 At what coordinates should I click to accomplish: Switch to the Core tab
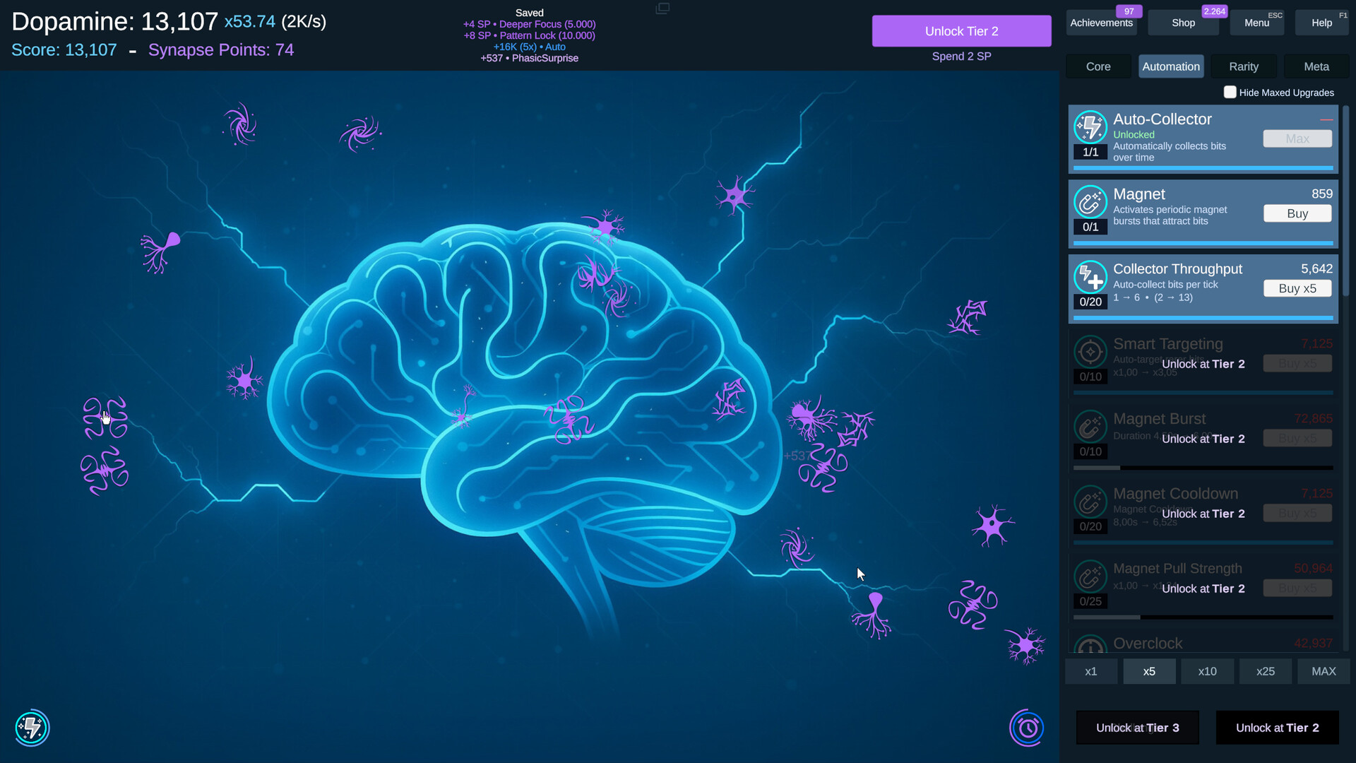(1098, 66)
